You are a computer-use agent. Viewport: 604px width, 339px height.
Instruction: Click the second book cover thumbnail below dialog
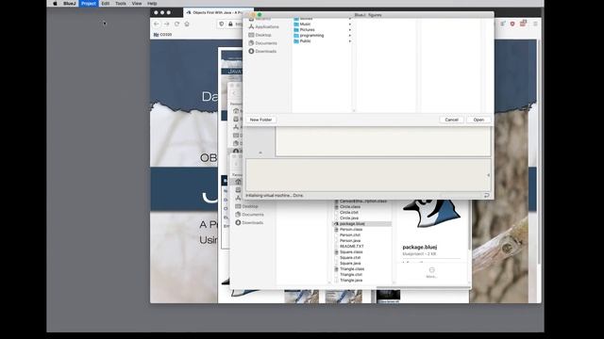344,297
